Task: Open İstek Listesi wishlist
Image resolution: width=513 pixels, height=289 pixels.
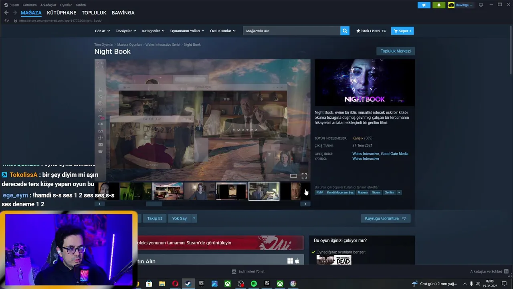Action: [x=371, y=31]
